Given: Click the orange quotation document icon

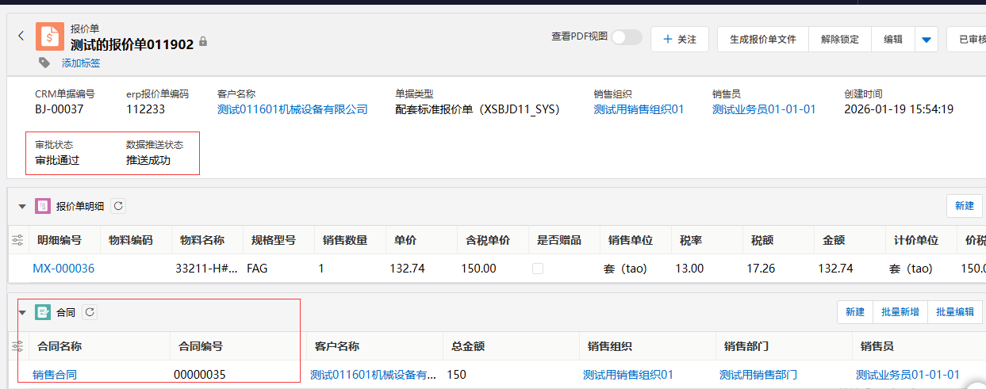Looking at the screenshot, I should (49, 36).
